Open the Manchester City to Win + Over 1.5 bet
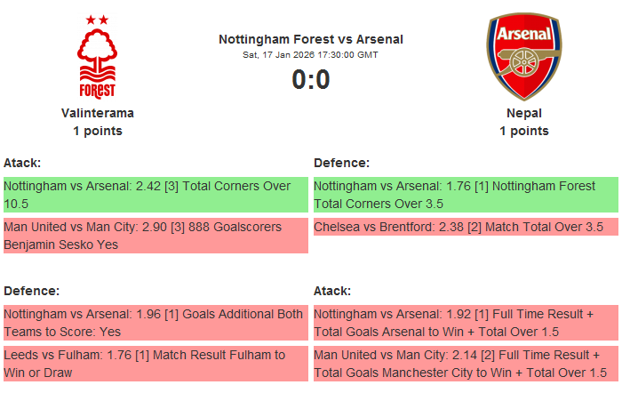Viewport: 622px width, 409px height. coord(466,364)
